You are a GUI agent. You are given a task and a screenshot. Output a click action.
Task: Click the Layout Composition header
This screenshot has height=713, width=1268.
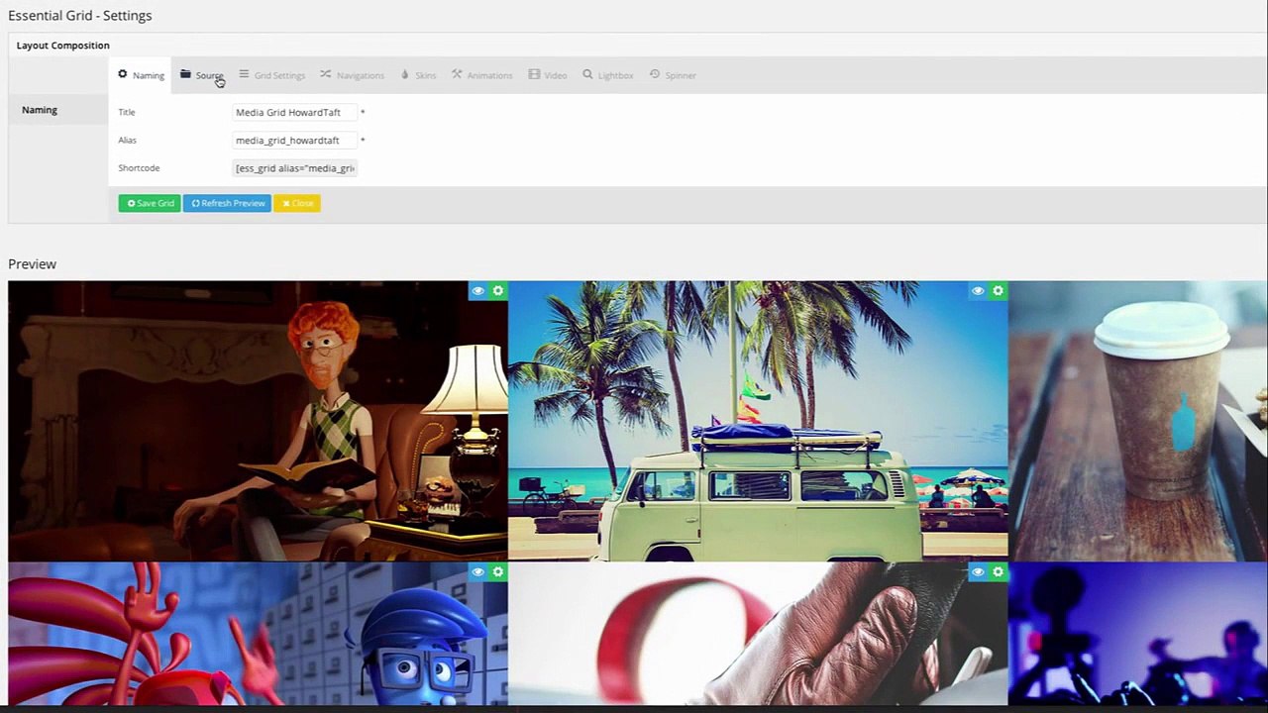[62, 46]
